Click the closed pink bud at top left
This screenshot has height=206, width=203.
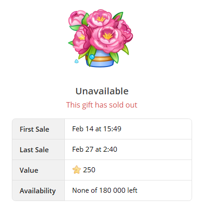77,18
